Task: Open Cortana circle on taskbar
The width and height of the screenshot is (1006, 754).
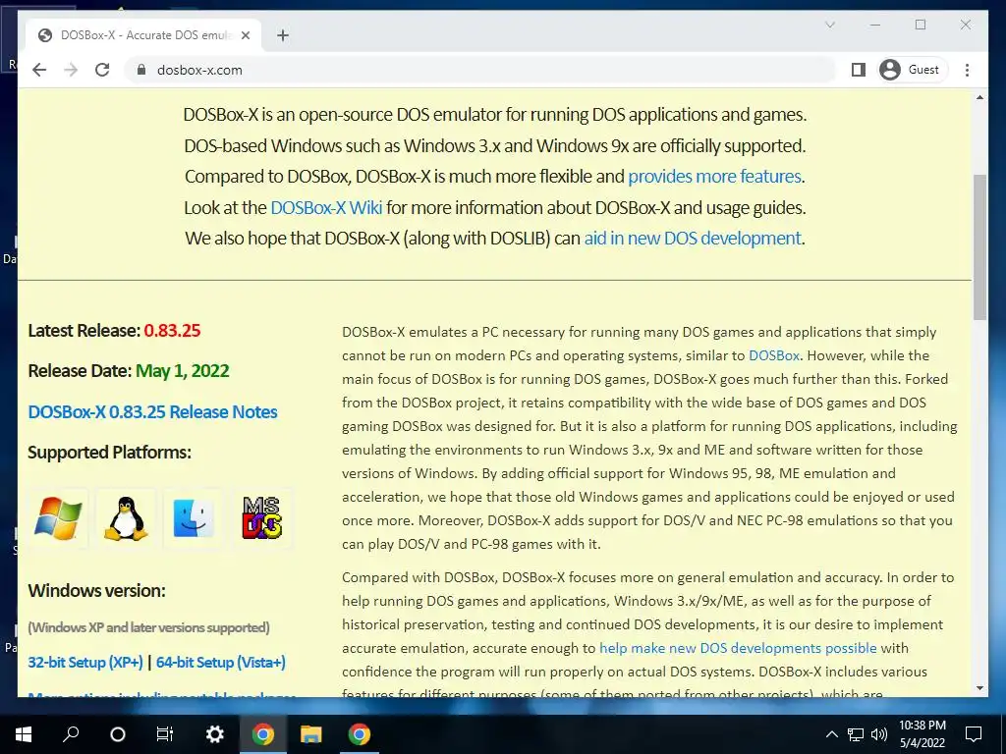Action: click(118, 734)
